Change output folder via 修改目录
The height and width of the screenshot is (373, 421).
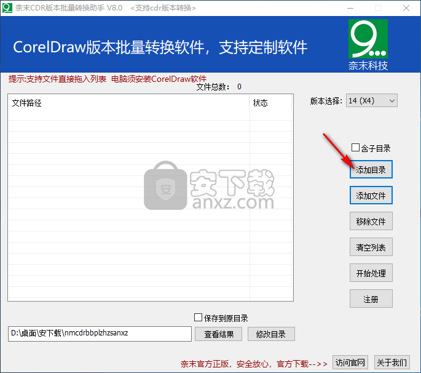(271, 334)
